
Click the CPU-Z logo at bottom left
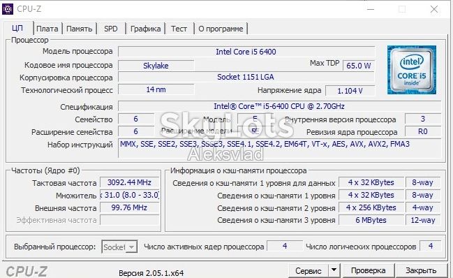click(27, 272)
